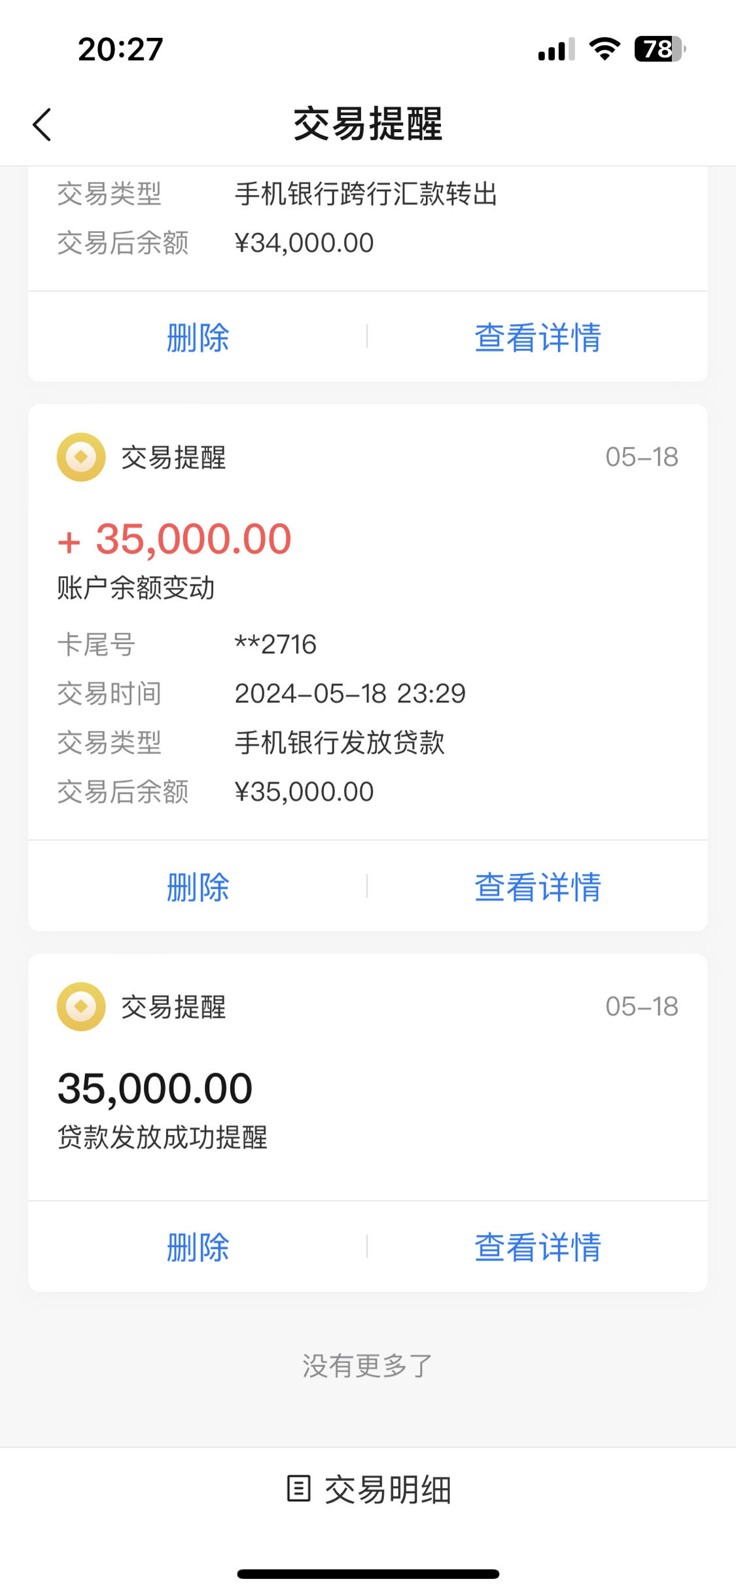Tap the Wi-Fi icon in status bar
The width and height of the screenshot is (736, 1594).
coord(605,49)
